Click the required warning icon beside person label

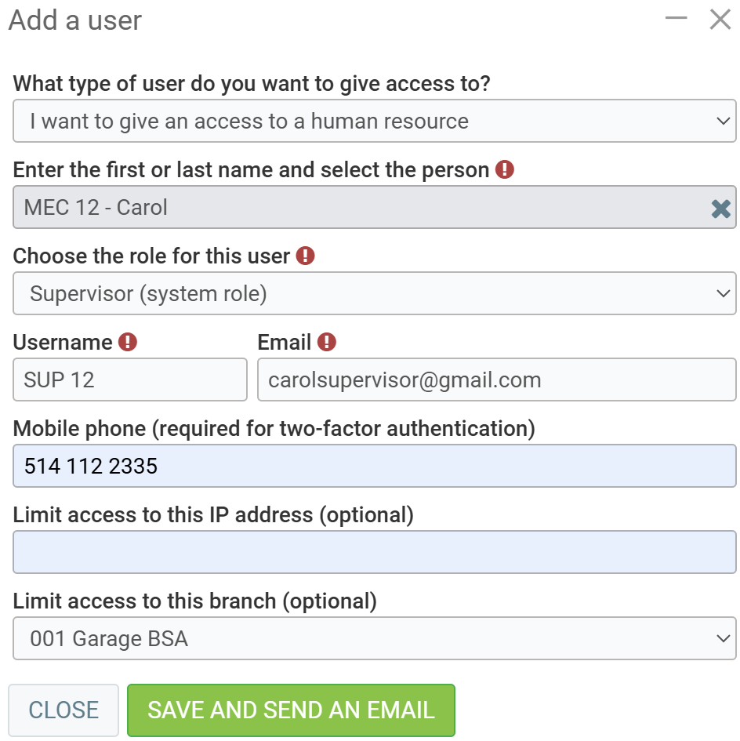click(505, 169)
